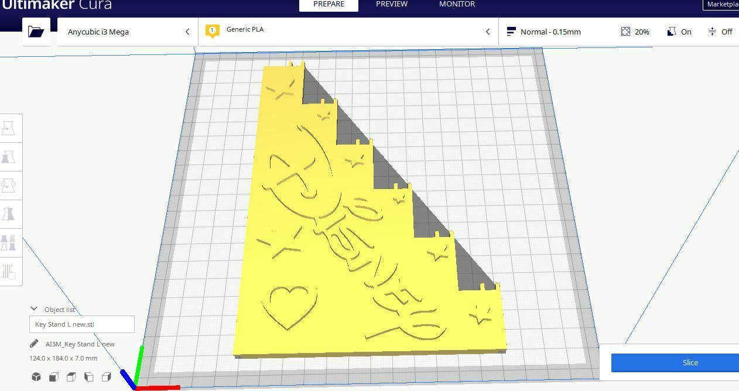This screenshot has height=391, width=739.
Task: Open the 20% infill setting
Action: (x=635, y=32)
